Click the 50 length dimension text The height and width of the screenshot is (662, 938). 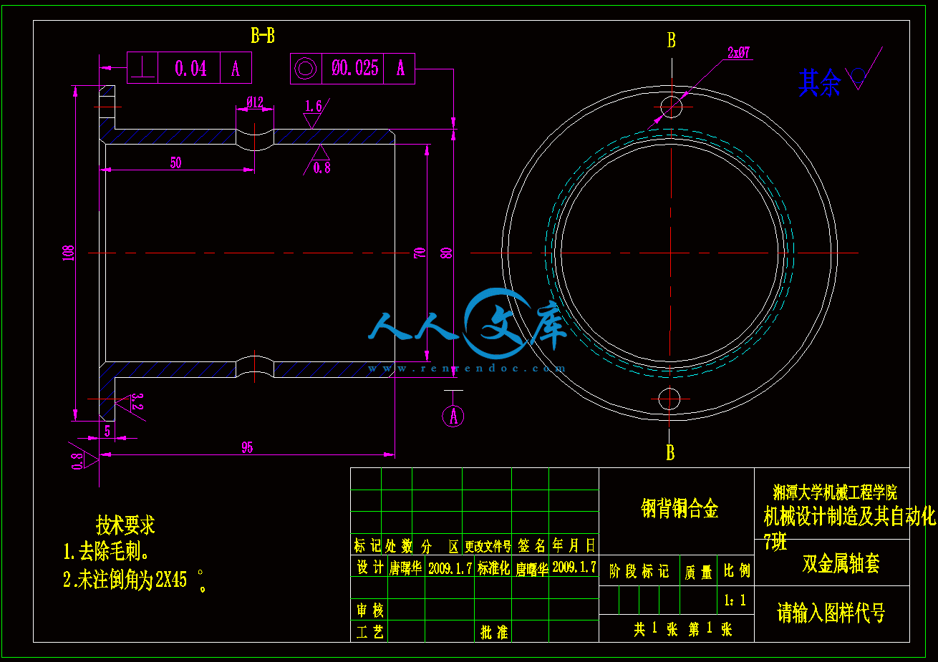click(x=176, y=162)
